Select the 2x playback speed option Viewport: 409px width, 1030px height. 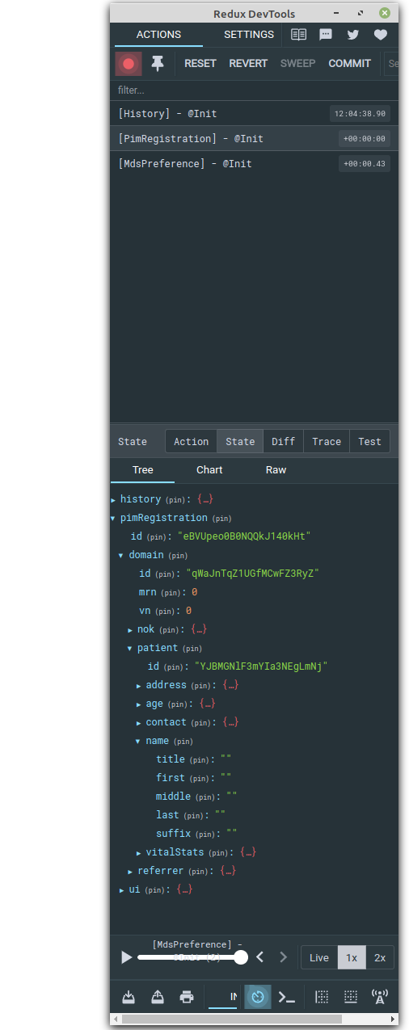(380, 957)
